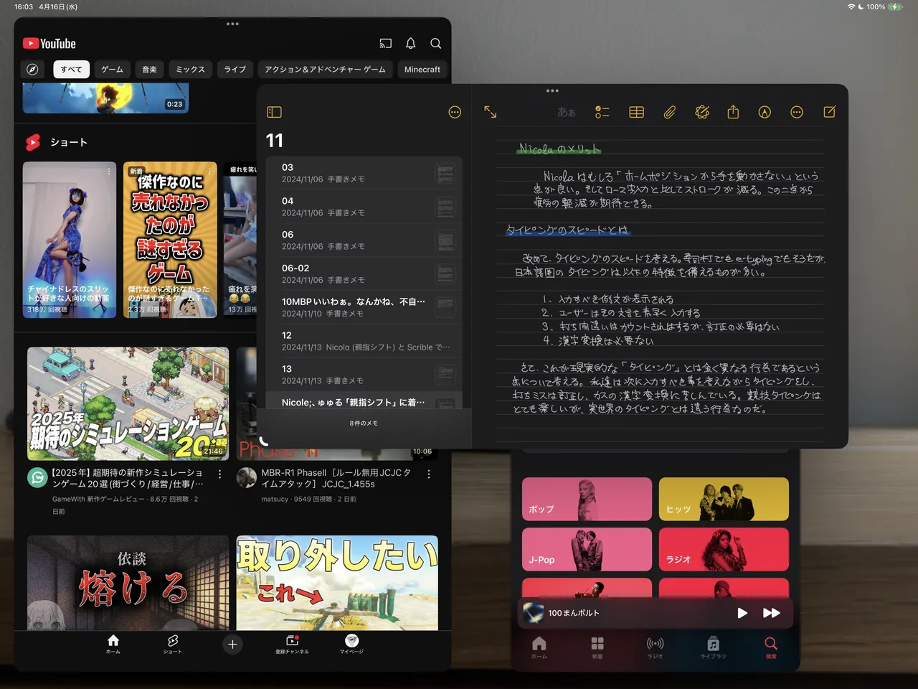Open the note list more options menu

(x=455, y=113)
